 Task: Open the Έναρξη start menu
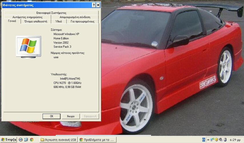pyautogui.click(x=9, y=140)
